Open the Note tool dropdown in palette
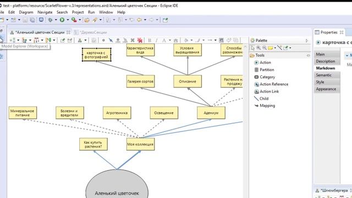The height and width of the screenshot is (198, 352). [275, 48]
